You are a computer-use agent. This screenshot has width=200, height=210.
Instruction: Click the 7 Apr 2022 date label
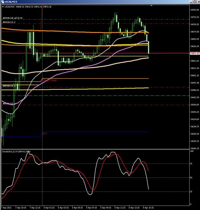tap(6, 208)
